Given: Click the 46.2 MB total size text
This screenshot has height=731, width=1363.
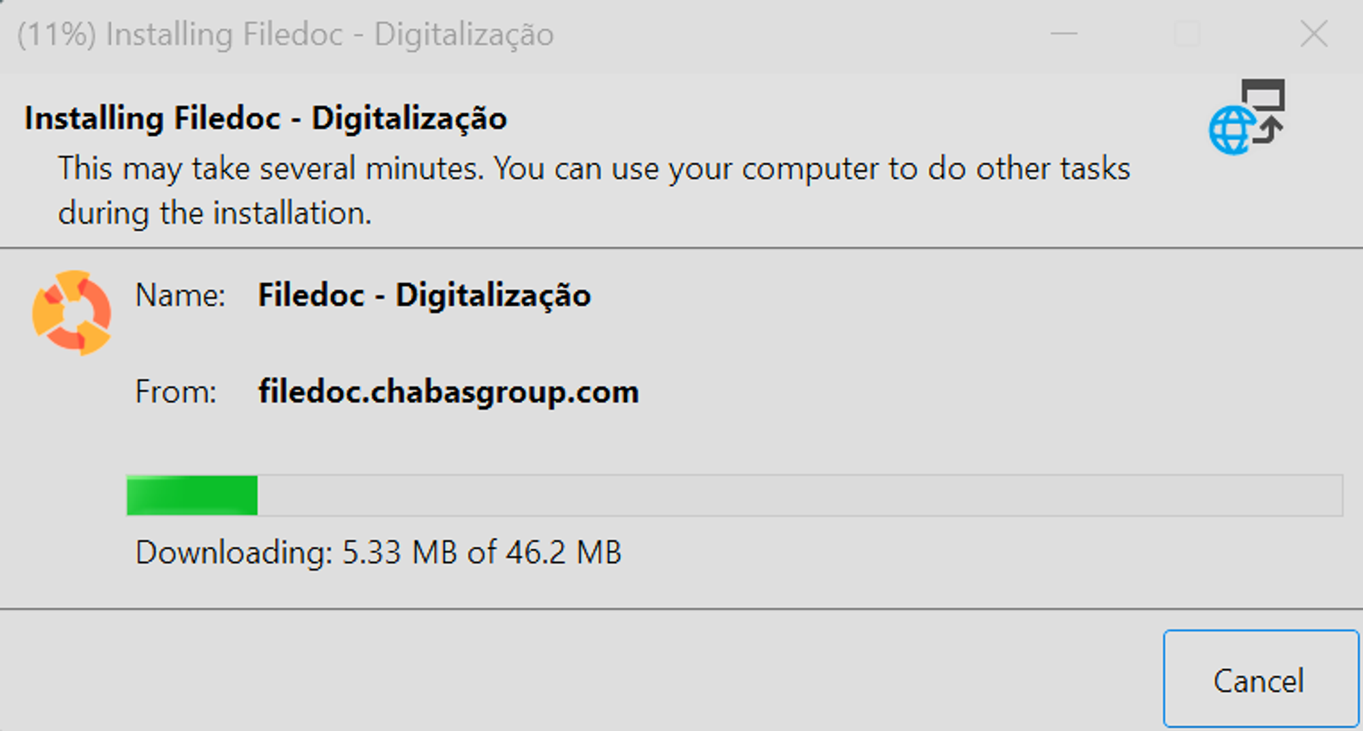Looking at the screenshot, I should (x=564, y=552).
